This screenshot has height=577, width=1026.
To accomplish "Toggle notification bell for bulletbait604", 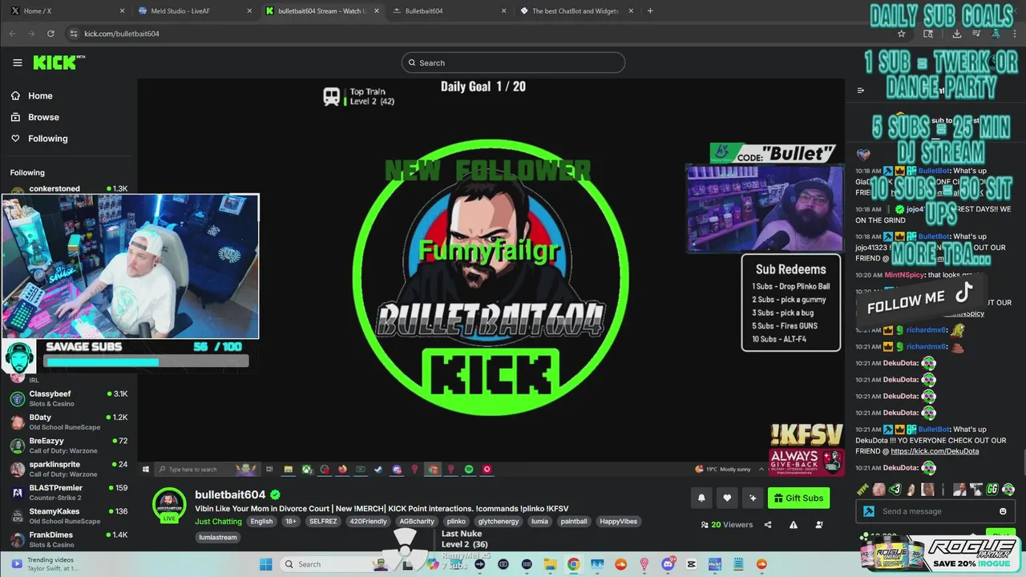I will (x=701, y=498).
